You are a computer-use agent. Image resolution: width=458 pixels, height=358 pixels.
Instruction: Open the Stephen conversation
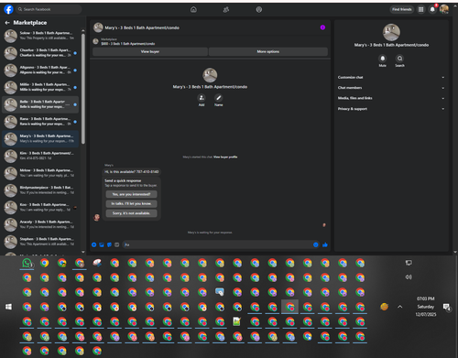pyautogui.click(x=40, y=242)
